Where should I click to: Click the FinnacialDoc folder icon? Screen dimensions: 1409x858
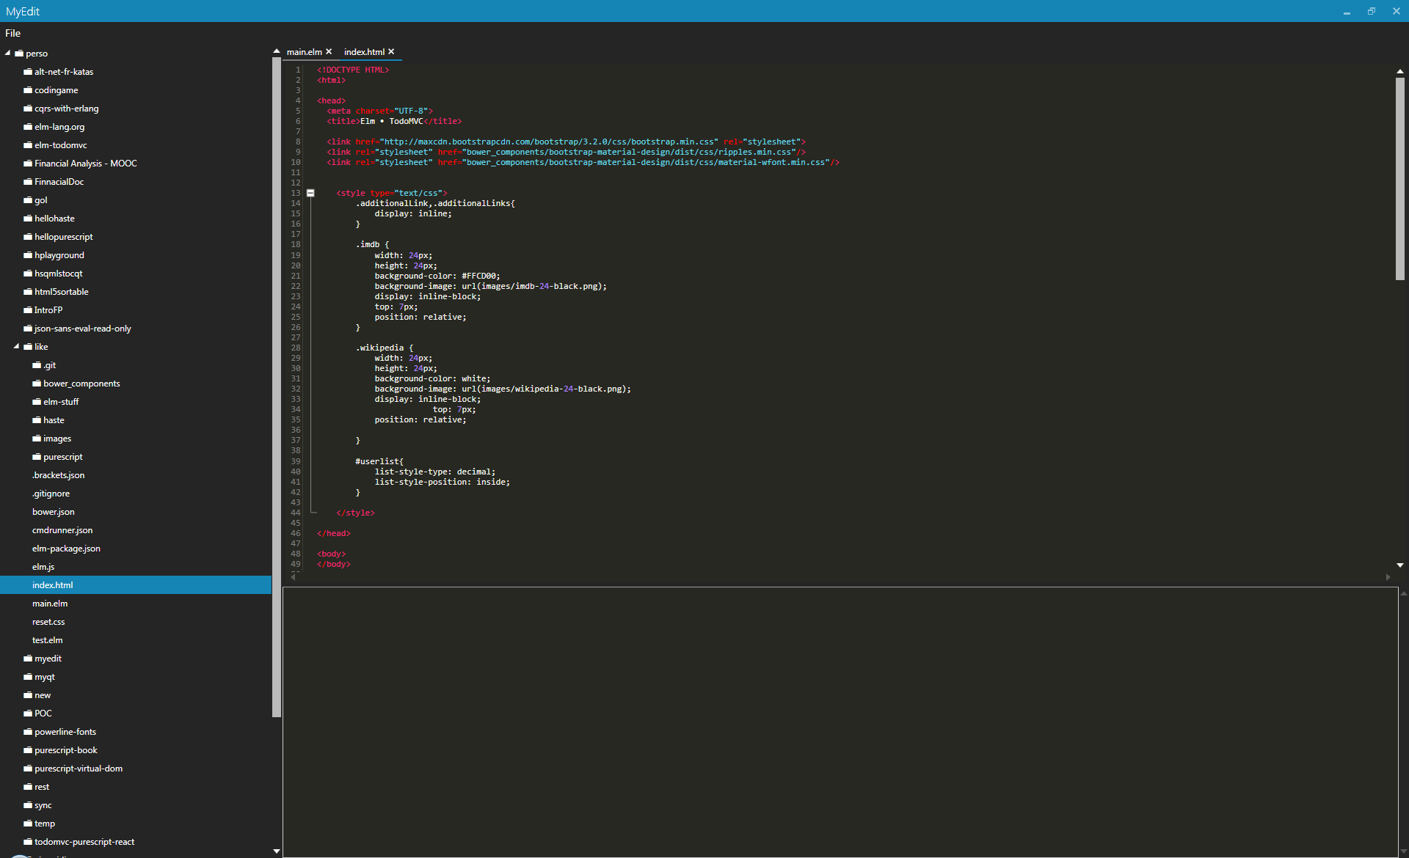tap(28, 182)
